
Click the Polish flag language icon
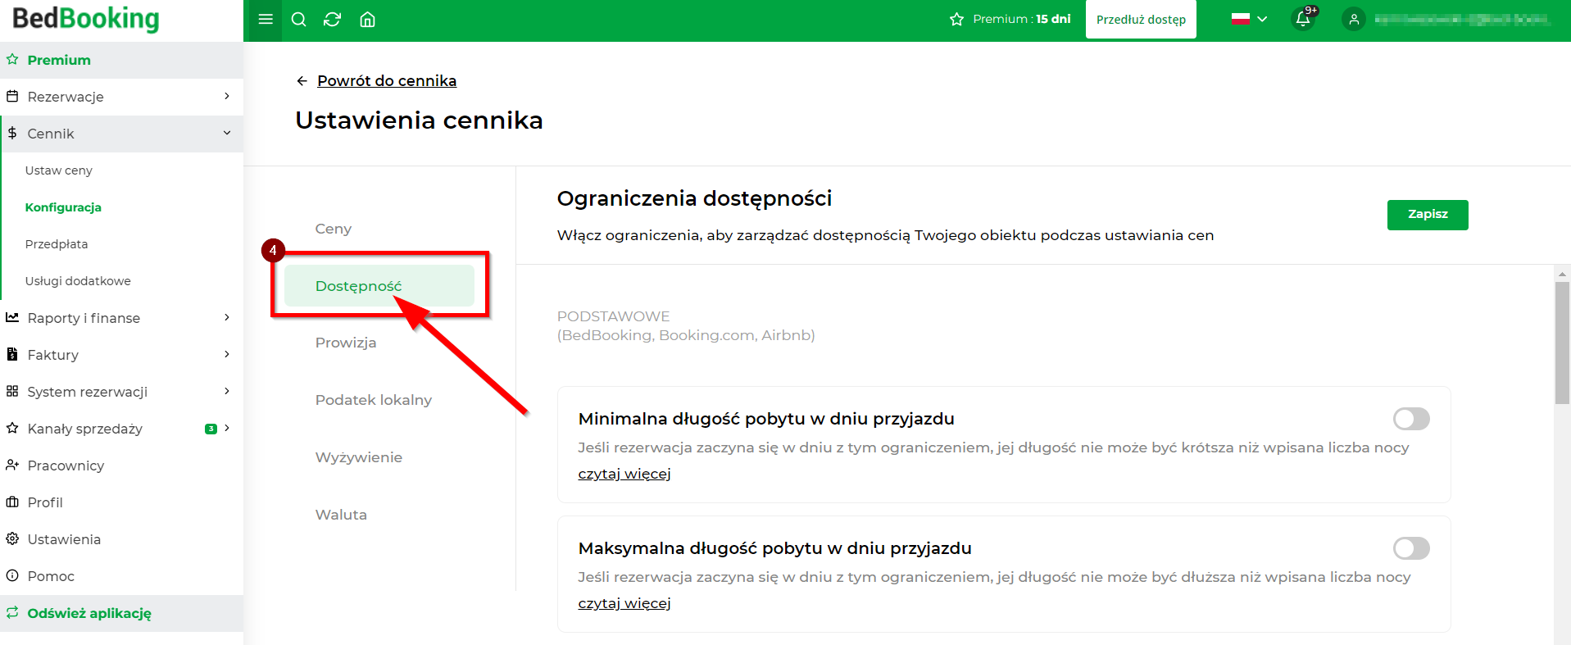click(1241, 19)
